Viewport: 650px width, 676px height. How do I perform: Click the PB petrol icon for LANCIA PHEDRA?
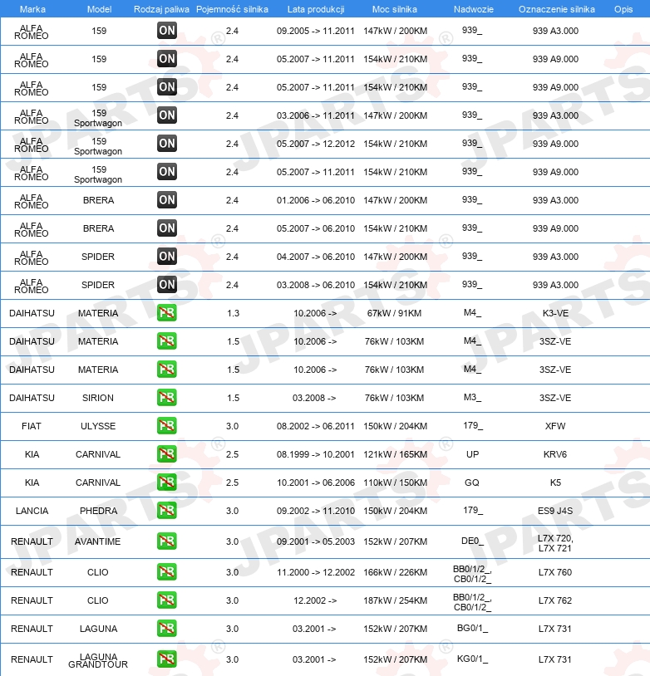tap(167, 511)
